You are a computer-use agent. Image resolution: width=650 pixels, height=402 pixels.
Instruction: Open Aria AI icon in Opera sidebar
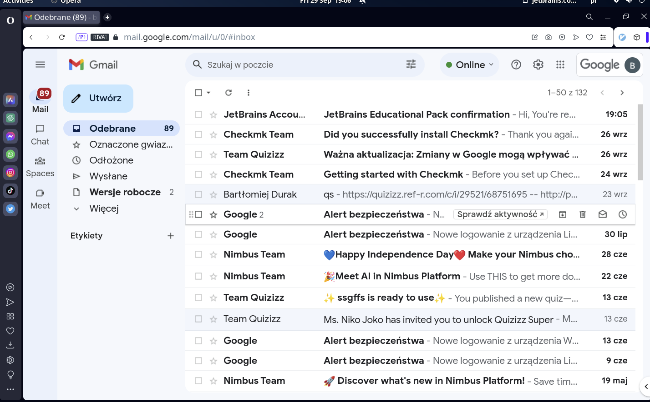pyautogui.click(x=10, y=100)
